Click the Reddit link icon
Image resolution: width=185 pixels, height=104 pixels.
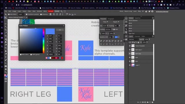tap(146, 11)
